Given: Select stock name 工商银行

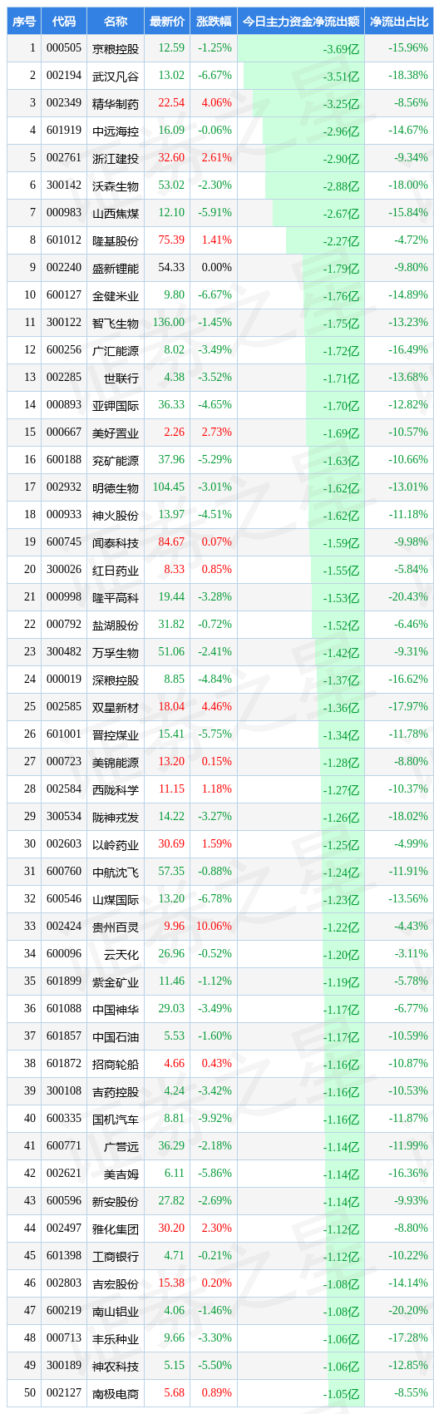Looking at the screenshot, I should click(x=116, y=1256).
